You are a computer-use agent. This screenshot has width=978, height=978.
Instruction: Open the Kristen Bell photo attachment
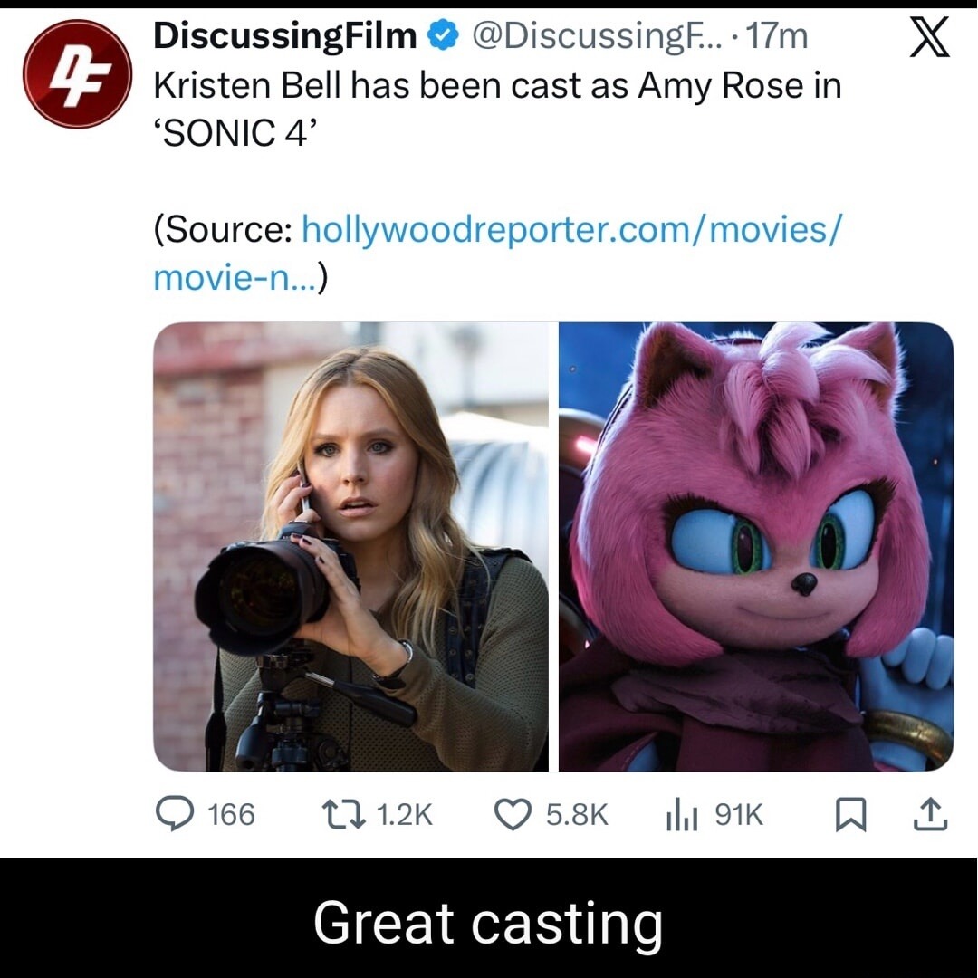pos(353,548)
